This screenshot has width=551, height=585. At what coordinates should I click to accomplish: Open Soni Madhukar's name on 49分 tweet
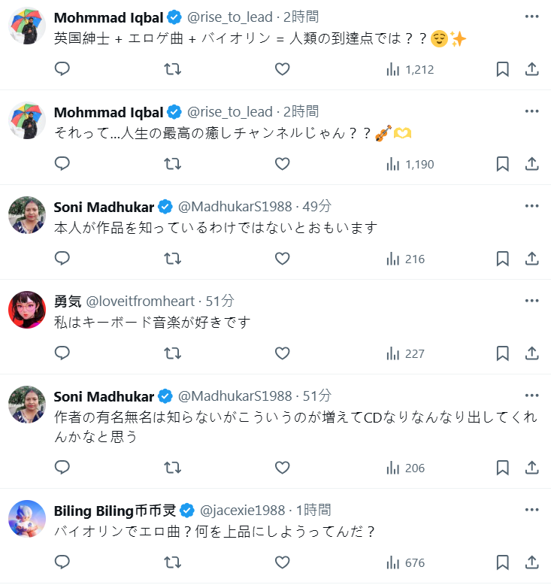pos(104,206)
